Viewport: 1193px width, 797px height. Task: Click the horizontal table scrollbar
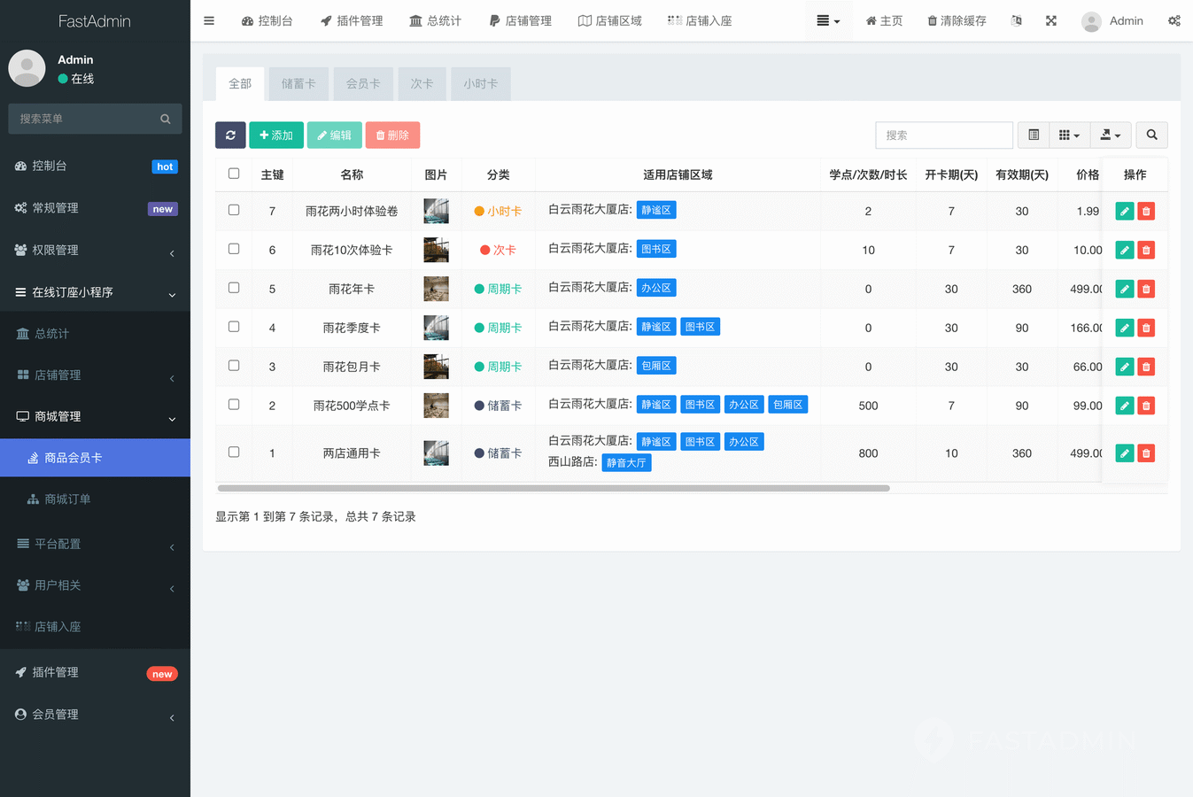[x=554, y=488]
